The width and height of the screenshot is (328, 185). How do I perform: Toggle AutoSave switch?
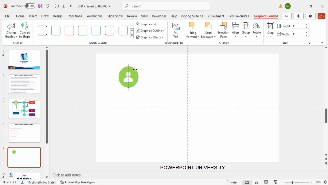tap(30, 6)
